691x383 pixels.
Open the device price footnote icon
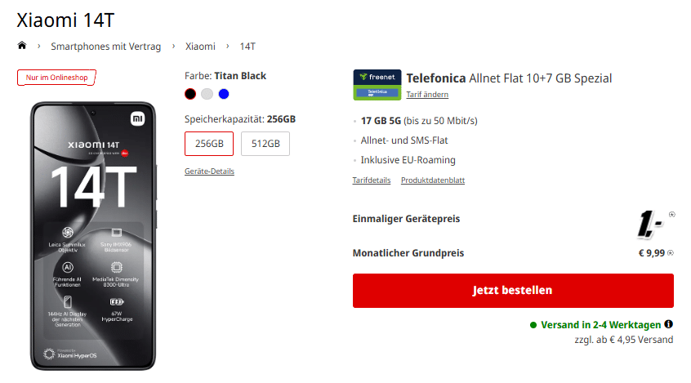click(672, 215)
